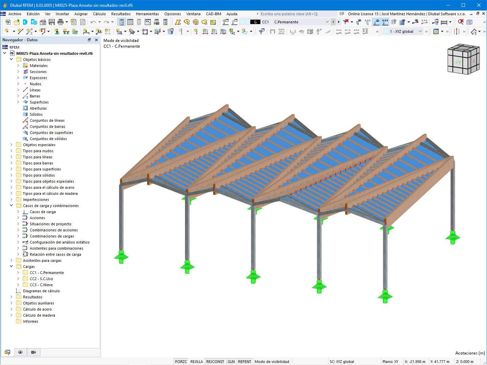Toggle REJILLA in the status bar

point(197,361)
